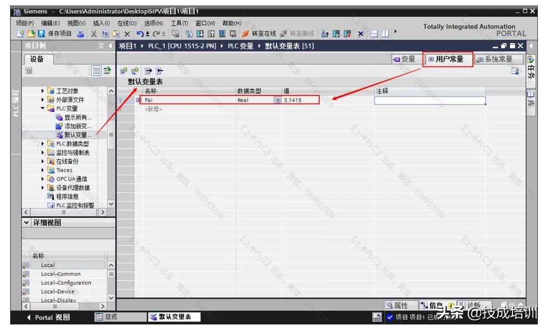
Task: Click the Import icon in table toolbar
Action: (x=159, y=71)
